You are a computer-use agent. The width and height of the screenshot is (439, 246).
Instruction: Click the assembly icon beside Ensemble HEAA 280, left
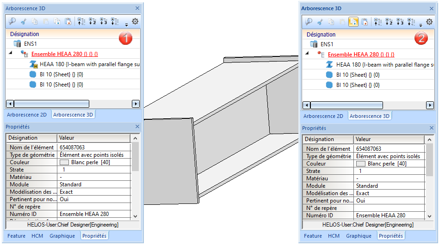click(25, 54)
